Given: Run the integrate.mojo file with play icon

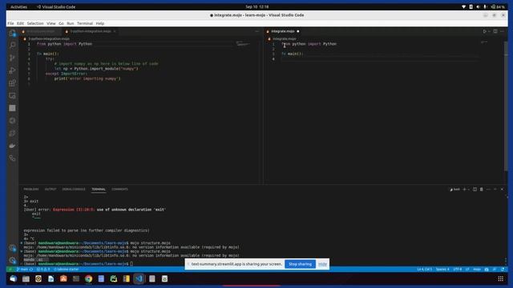Looking at the screenshot, I should [484, 31].
